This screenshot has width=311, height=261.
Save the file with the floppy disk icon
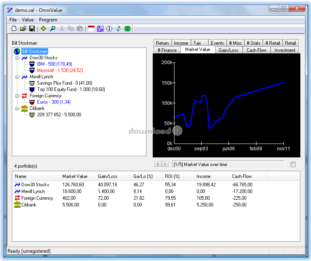coord(32,28)
